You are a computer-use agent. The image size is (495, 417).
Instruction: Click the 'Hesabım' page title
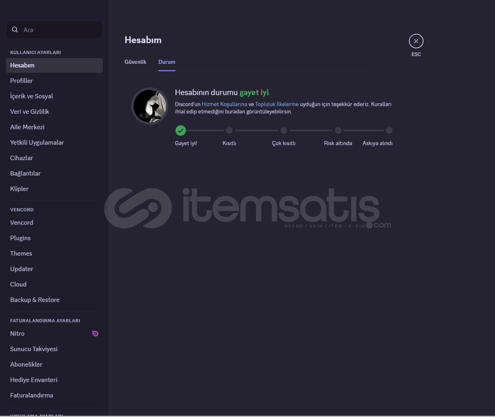[143, 40]
